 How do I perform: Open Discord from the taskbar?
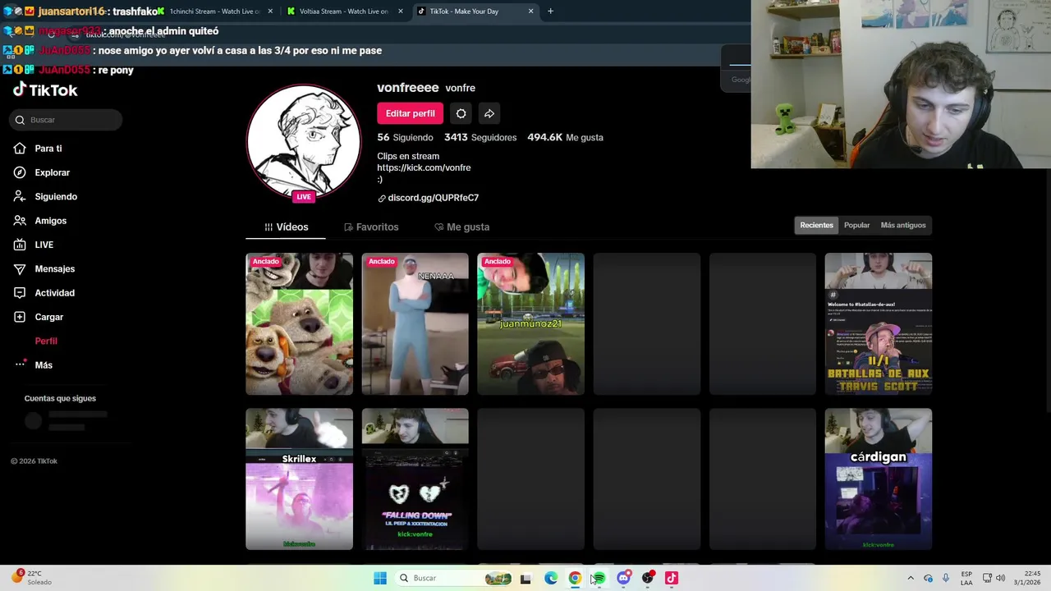click(x=623, y=578)
